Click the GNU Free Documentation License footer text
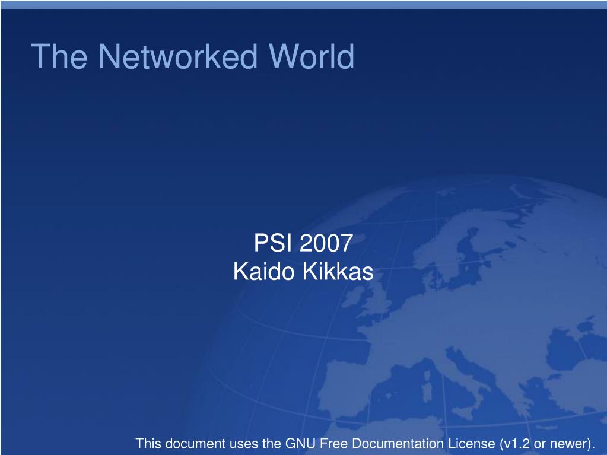607x455 pixels. pos(365,443)
